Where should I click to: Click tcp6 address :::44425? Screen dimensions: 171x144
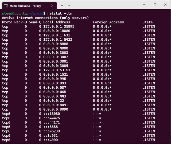(x=52, y=118)
